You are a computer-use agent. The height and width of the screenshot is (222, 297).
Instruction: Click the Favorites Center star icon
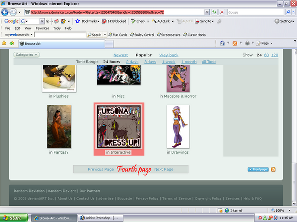click(4, 43)
